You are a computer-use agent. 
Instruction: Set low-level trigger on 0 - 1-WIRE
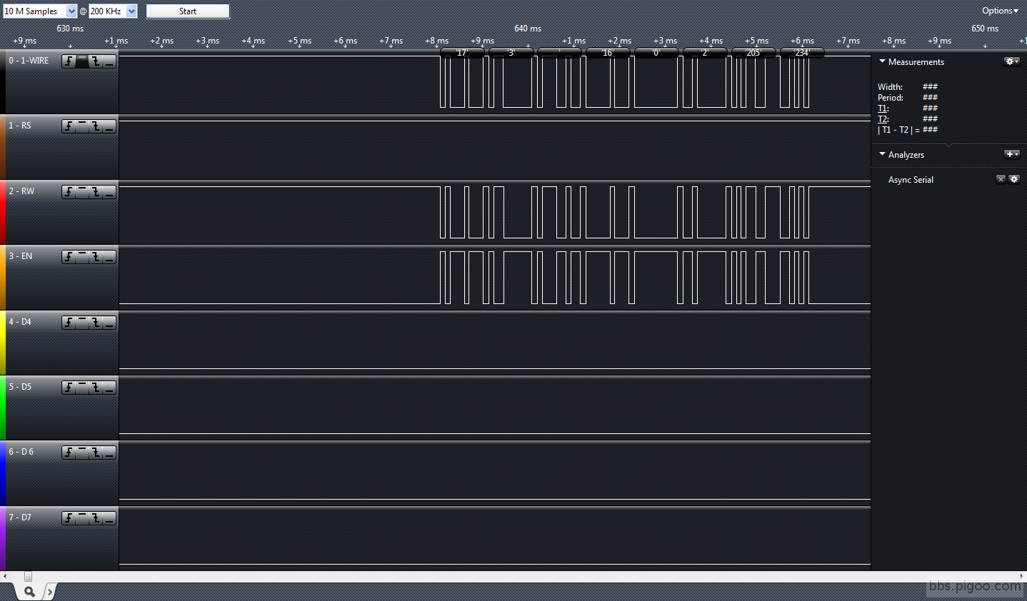click(109, 61)
